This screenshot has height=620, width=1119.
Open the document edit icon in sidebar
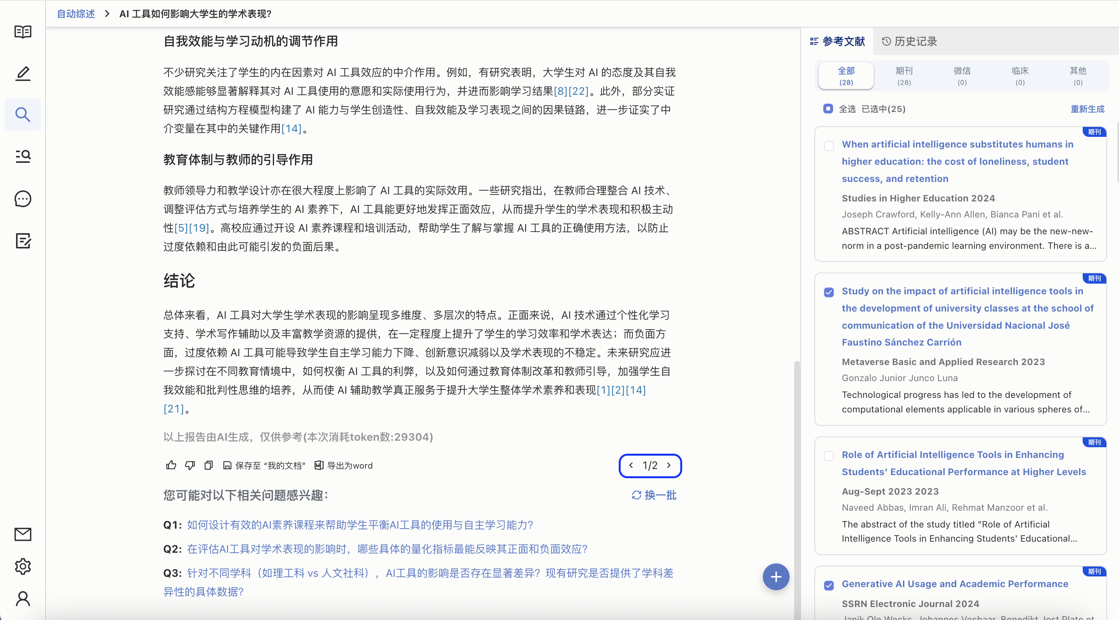point(23,240)
